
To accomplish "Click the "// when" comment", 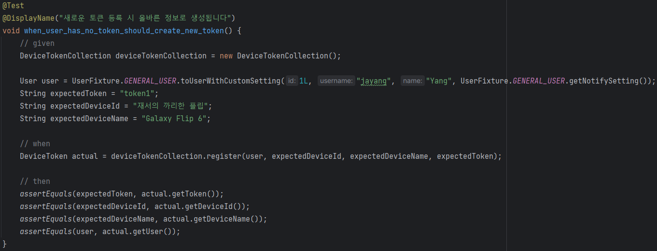I will 35,143.
